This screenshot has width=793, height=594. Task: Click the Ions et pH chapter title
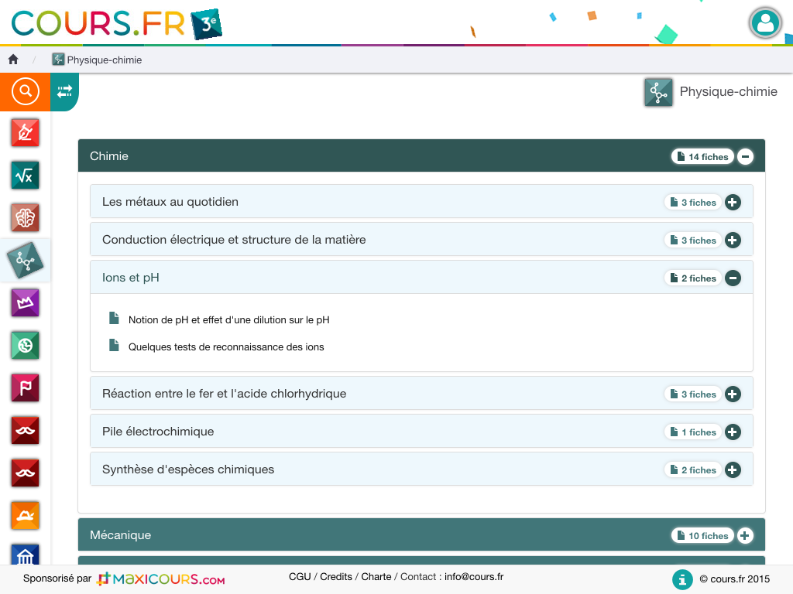point(130,278)
